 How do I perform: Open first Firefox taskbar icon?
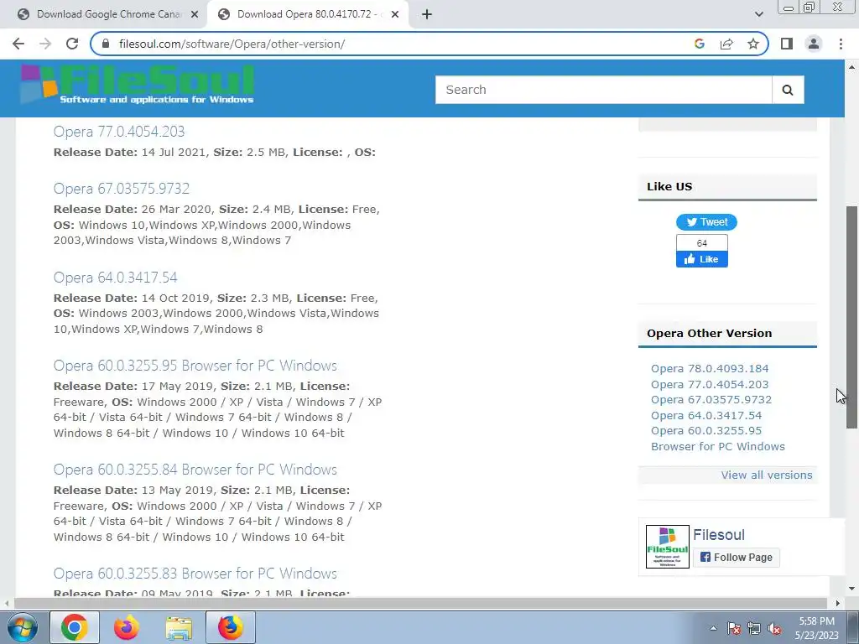click(x=126, y=627)
